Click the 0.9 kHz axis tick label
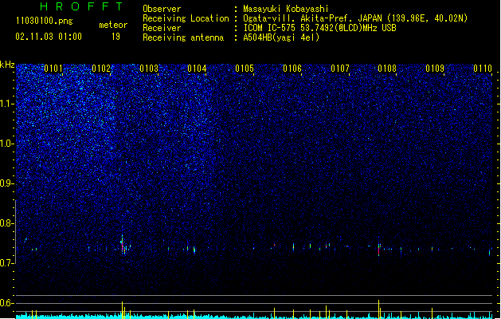The height and width of the screenshot is (319, 501). (7, 183)
